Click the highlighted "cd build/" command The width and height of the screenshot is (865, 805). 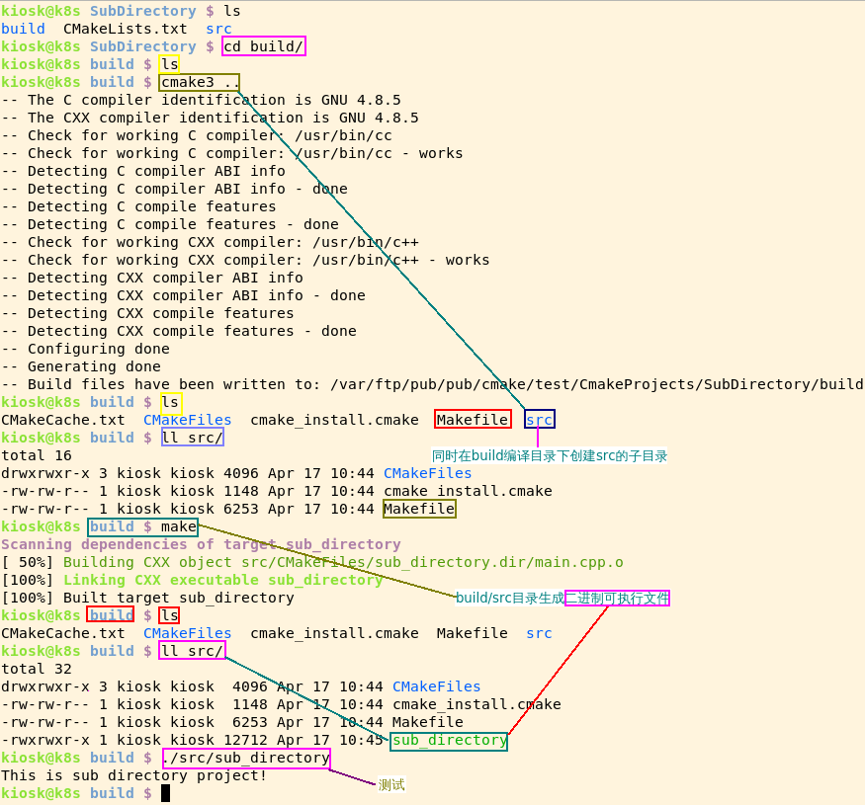coord(263,45)
